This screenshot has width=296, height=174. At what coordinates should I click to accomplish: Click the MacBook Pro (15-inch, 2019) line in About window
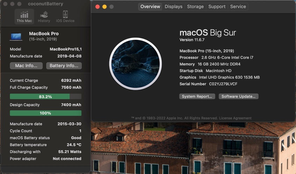click(x=207, y=51)
